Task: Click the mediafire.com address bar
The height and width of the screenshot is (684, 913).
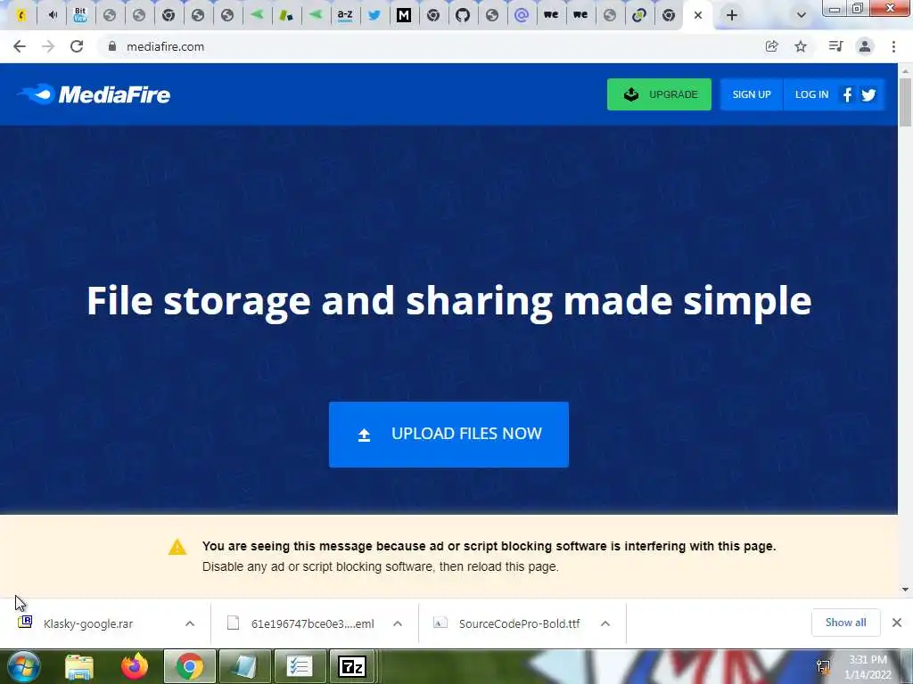Action: coord(431,46)
